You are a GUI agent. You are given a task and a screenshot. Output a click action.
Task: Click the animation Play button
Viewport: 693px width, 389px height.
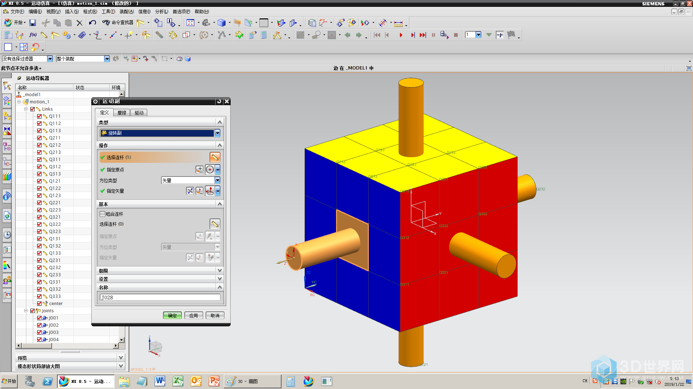click(401, 35)
